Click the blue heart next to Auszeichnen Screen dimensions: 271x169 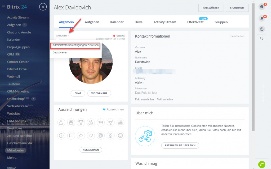coord(104,109)
